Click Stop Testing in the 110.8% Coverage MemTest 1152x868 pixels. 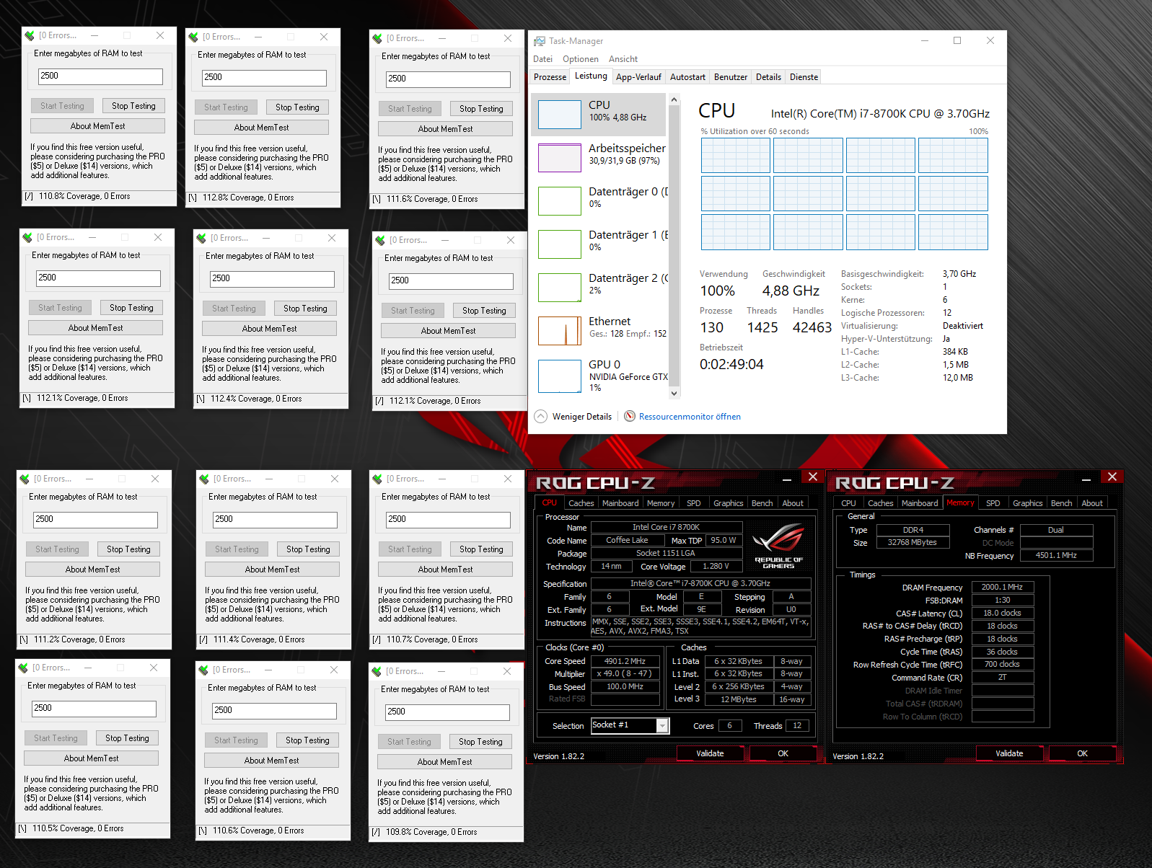[x=133, y=106]
